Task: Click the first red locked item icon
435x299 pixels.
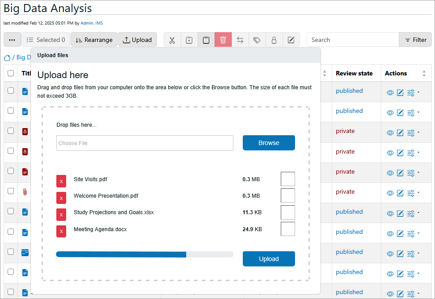Action: (x=25, y=132)
